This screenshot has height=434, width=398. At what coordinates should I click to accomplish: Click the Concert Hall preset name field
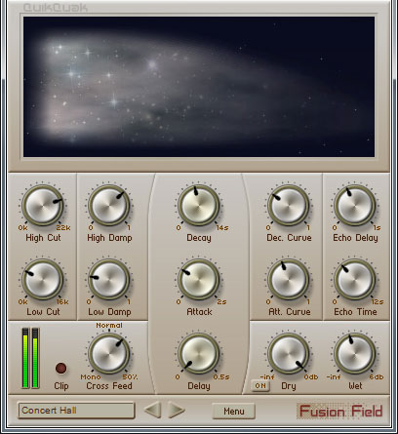point(76,411)
